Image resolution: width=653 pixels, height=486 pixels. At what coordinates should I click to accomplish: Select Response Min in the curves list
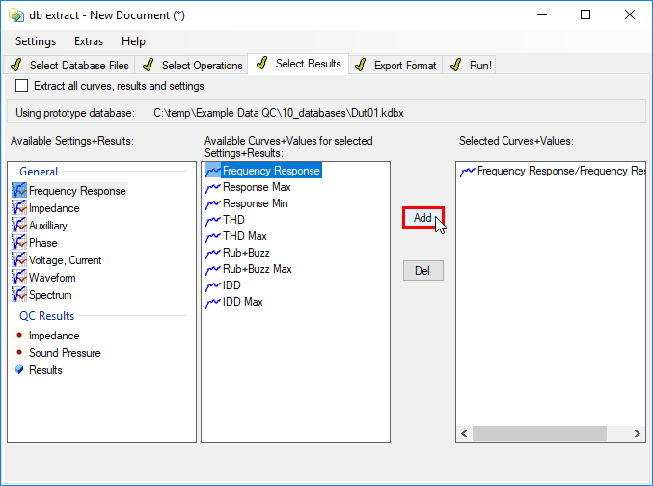click(x=256, y=203)
